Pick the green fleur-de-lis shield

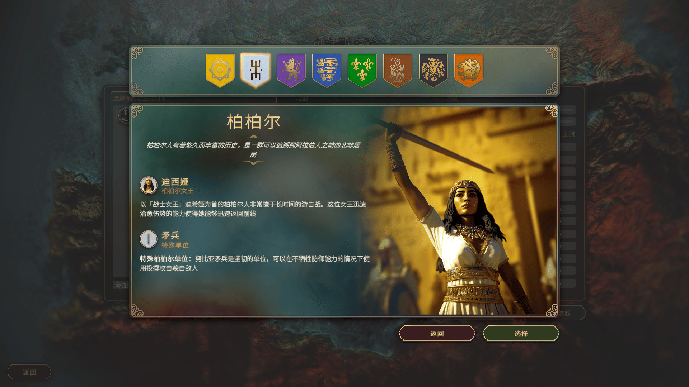(362, 70)
